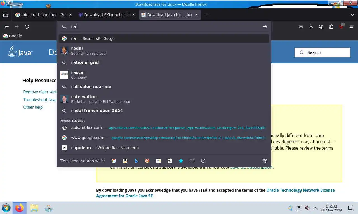This screenshot has height=214, width=358.
Task: Open search settings gear in dropdown
Action: pos(265,161)
